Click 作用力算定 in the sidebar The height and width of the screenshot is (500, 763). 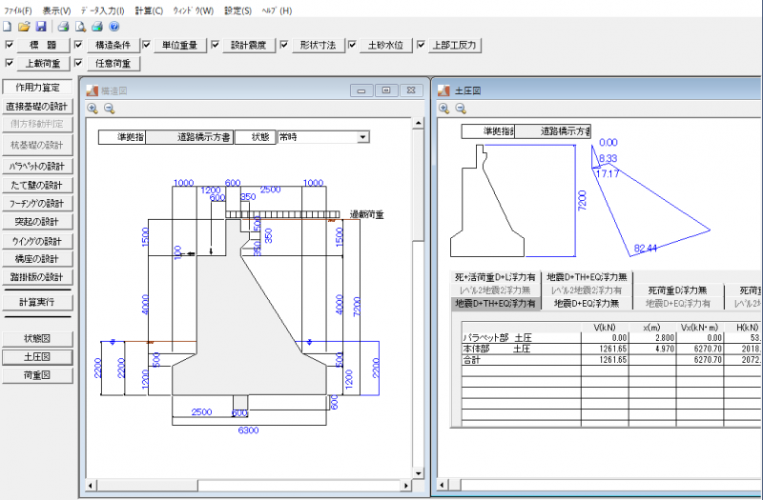[37, 88]
